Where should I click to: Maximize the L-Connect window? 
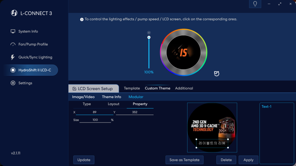[x=280, y=4]
